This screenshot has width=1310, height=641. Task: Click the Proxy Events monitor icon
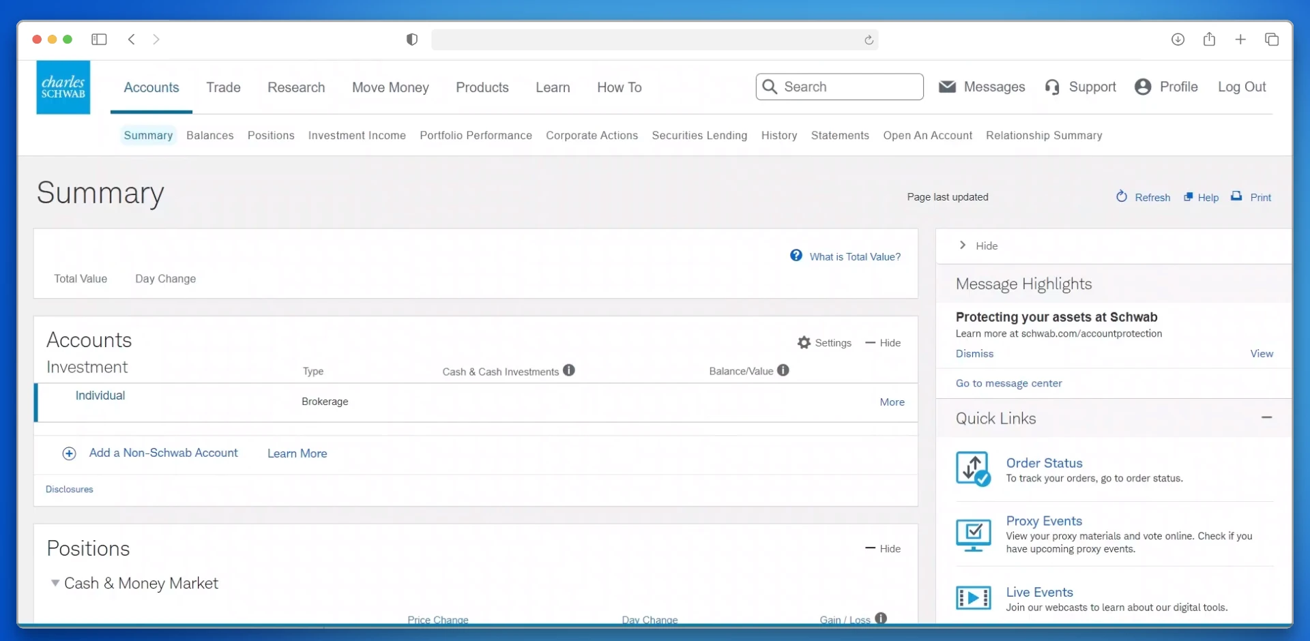click(973, 535)
